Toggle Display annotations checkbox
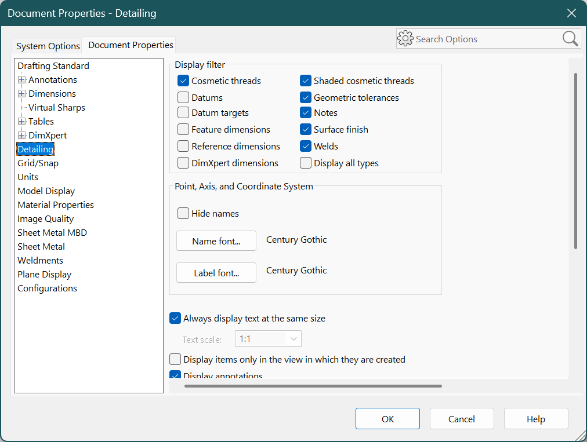This screenshot has height=442, width=587. click(175, 375)
